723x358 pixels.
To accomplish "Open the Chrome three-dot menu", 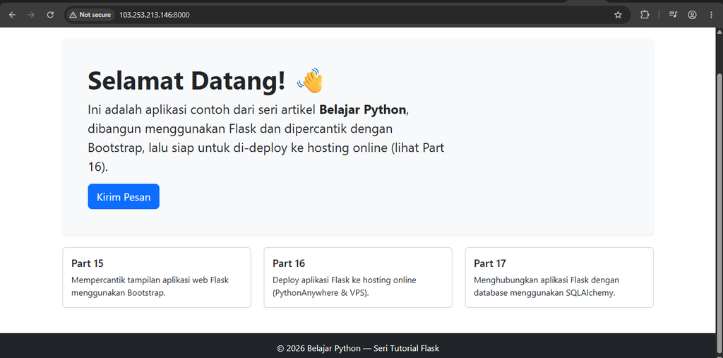I will [711, 15].
